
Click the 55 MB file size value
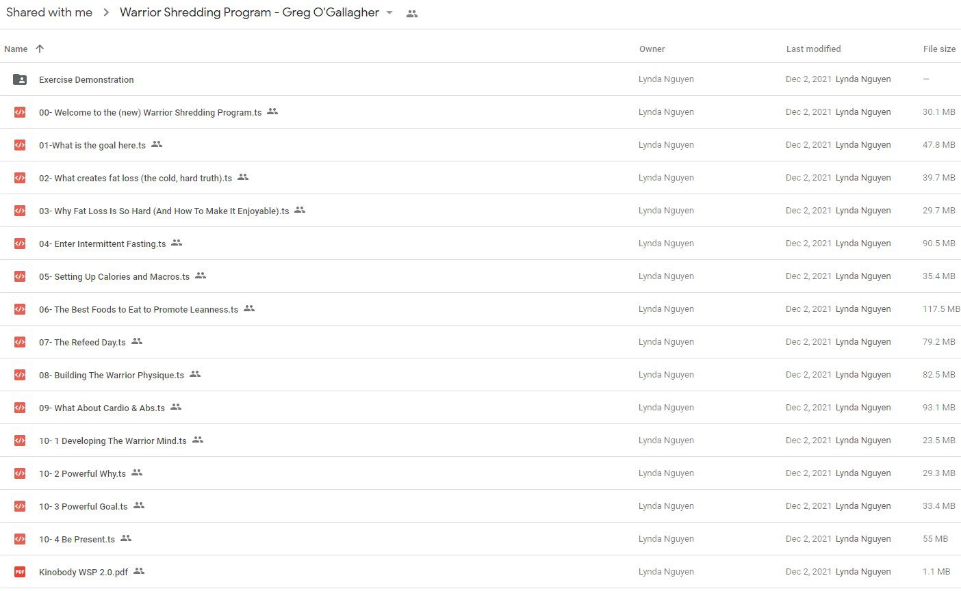click(x=935, y=539)
